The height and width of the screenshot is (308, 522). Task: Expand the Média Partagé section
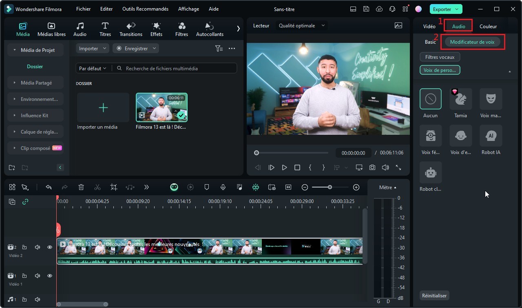[x=36, y=83]
